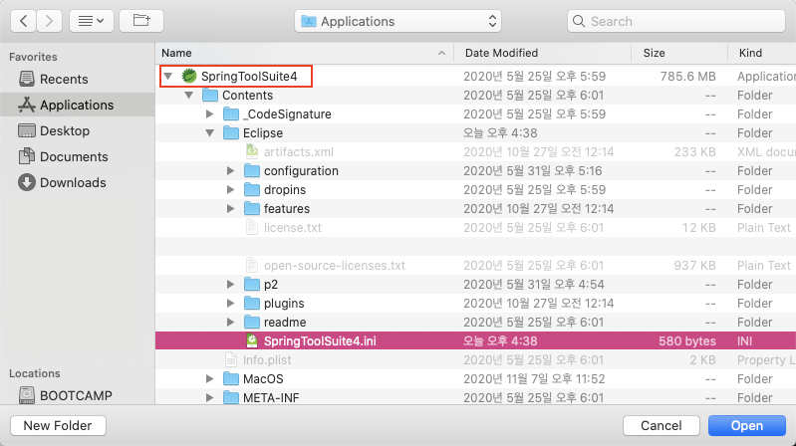
Task: Select the readme folder icon
Action: coord(252,323)
